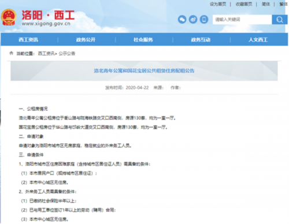
Task: Switch to 繁体 traditional Chinese
Action: point(284,4)
